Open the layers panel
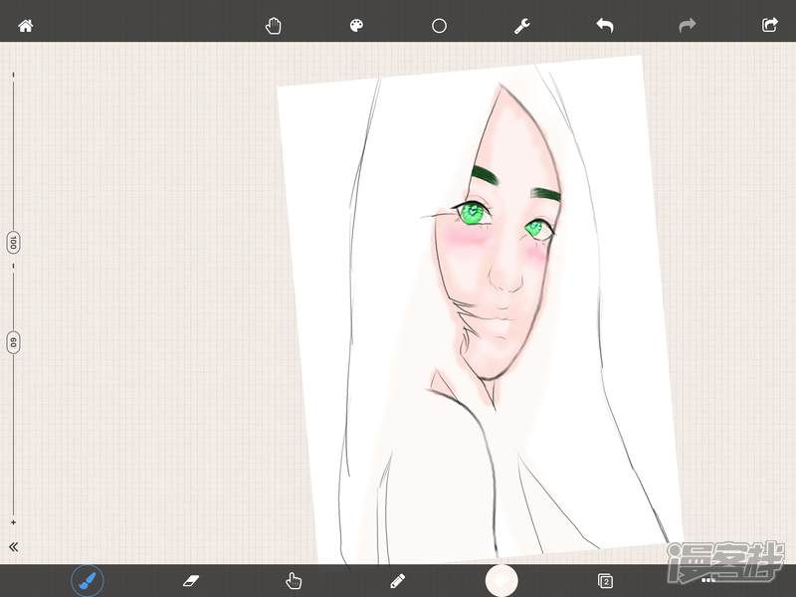The image size is (796, 597). click(x=605, y=580)
